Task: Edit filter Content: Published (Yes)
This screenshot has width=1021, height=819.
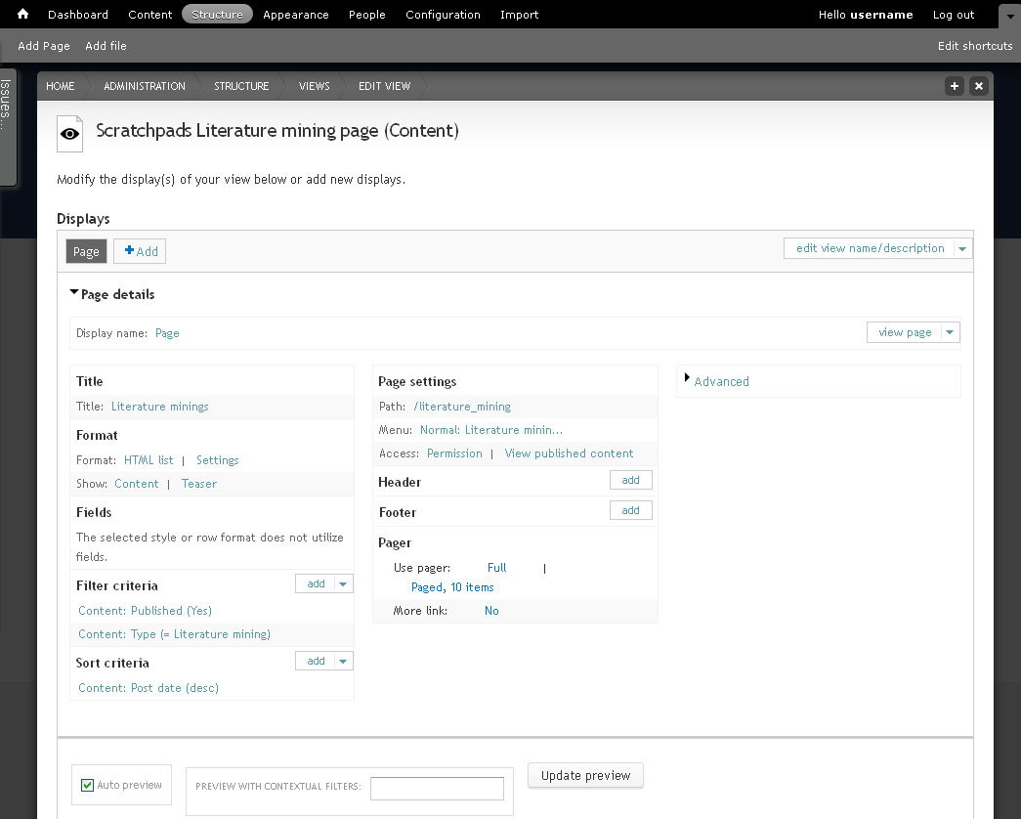Action: [146, 611]
